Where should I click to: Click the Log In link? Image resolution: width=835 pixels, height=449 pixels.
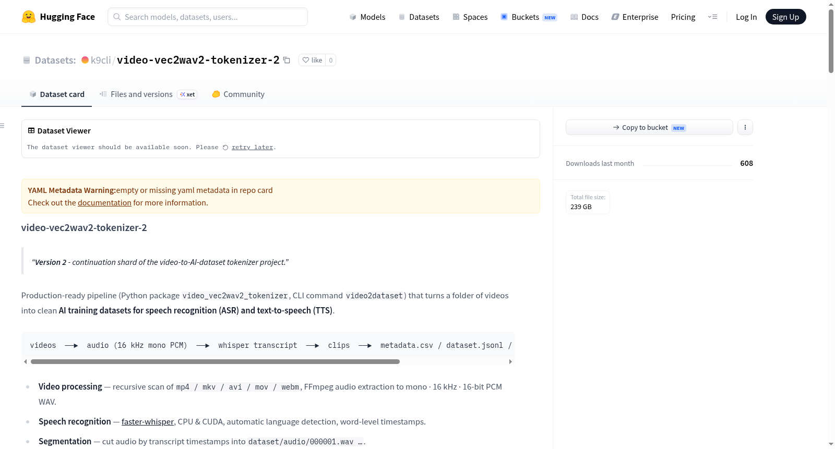click(x=746, y=17)
